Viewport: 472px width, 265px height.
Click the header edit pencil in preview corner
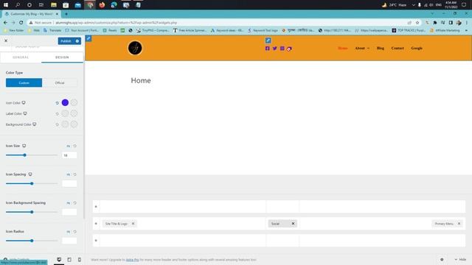click(x=88, y=38)
